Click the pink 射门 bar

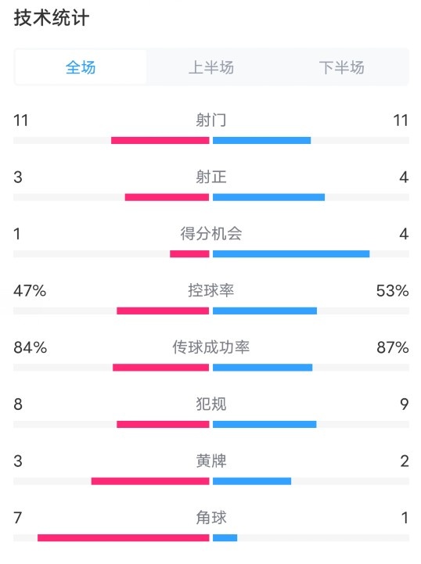tap(160, 140)
